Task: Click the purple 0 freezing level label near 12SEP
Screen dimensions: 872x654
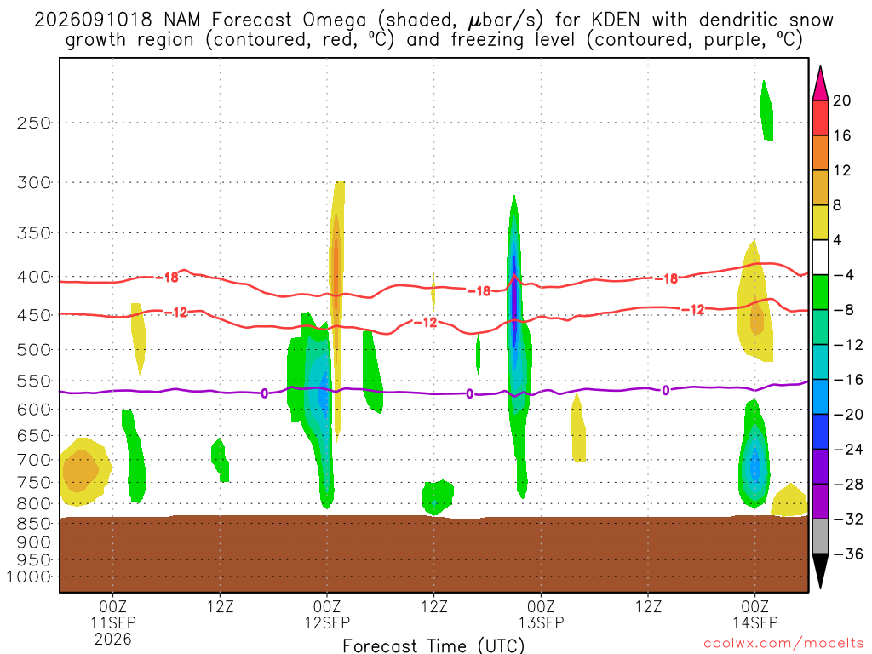Action: [x=264, y=393]
